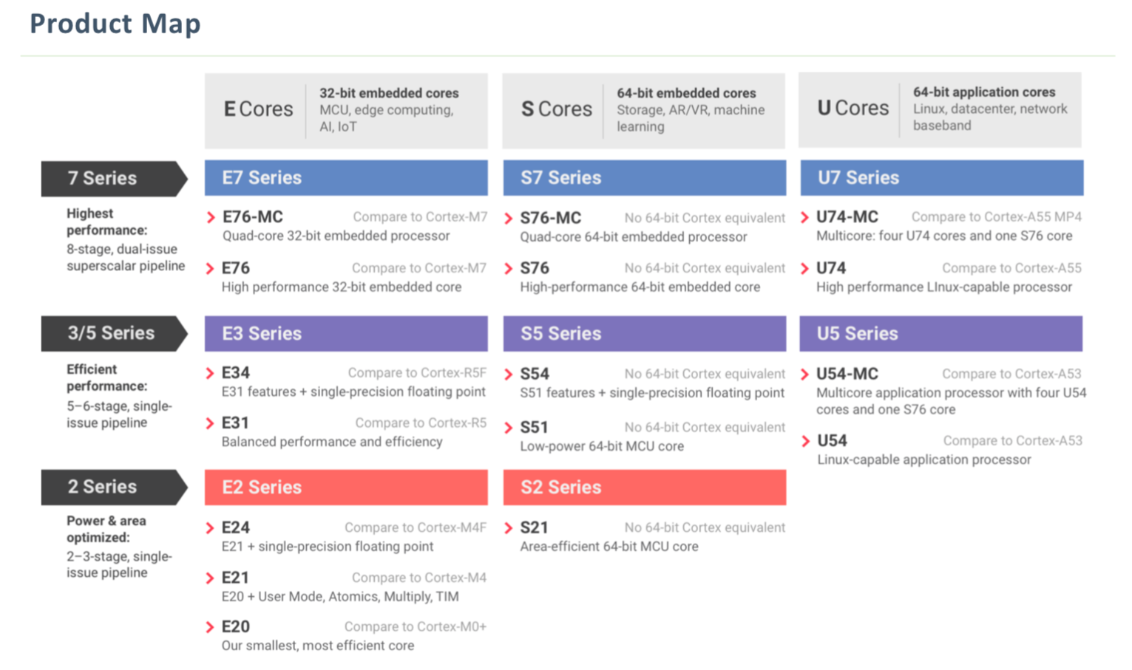Click the U Cores category box
Viewport: 1132px width, 670px height.
940,110
